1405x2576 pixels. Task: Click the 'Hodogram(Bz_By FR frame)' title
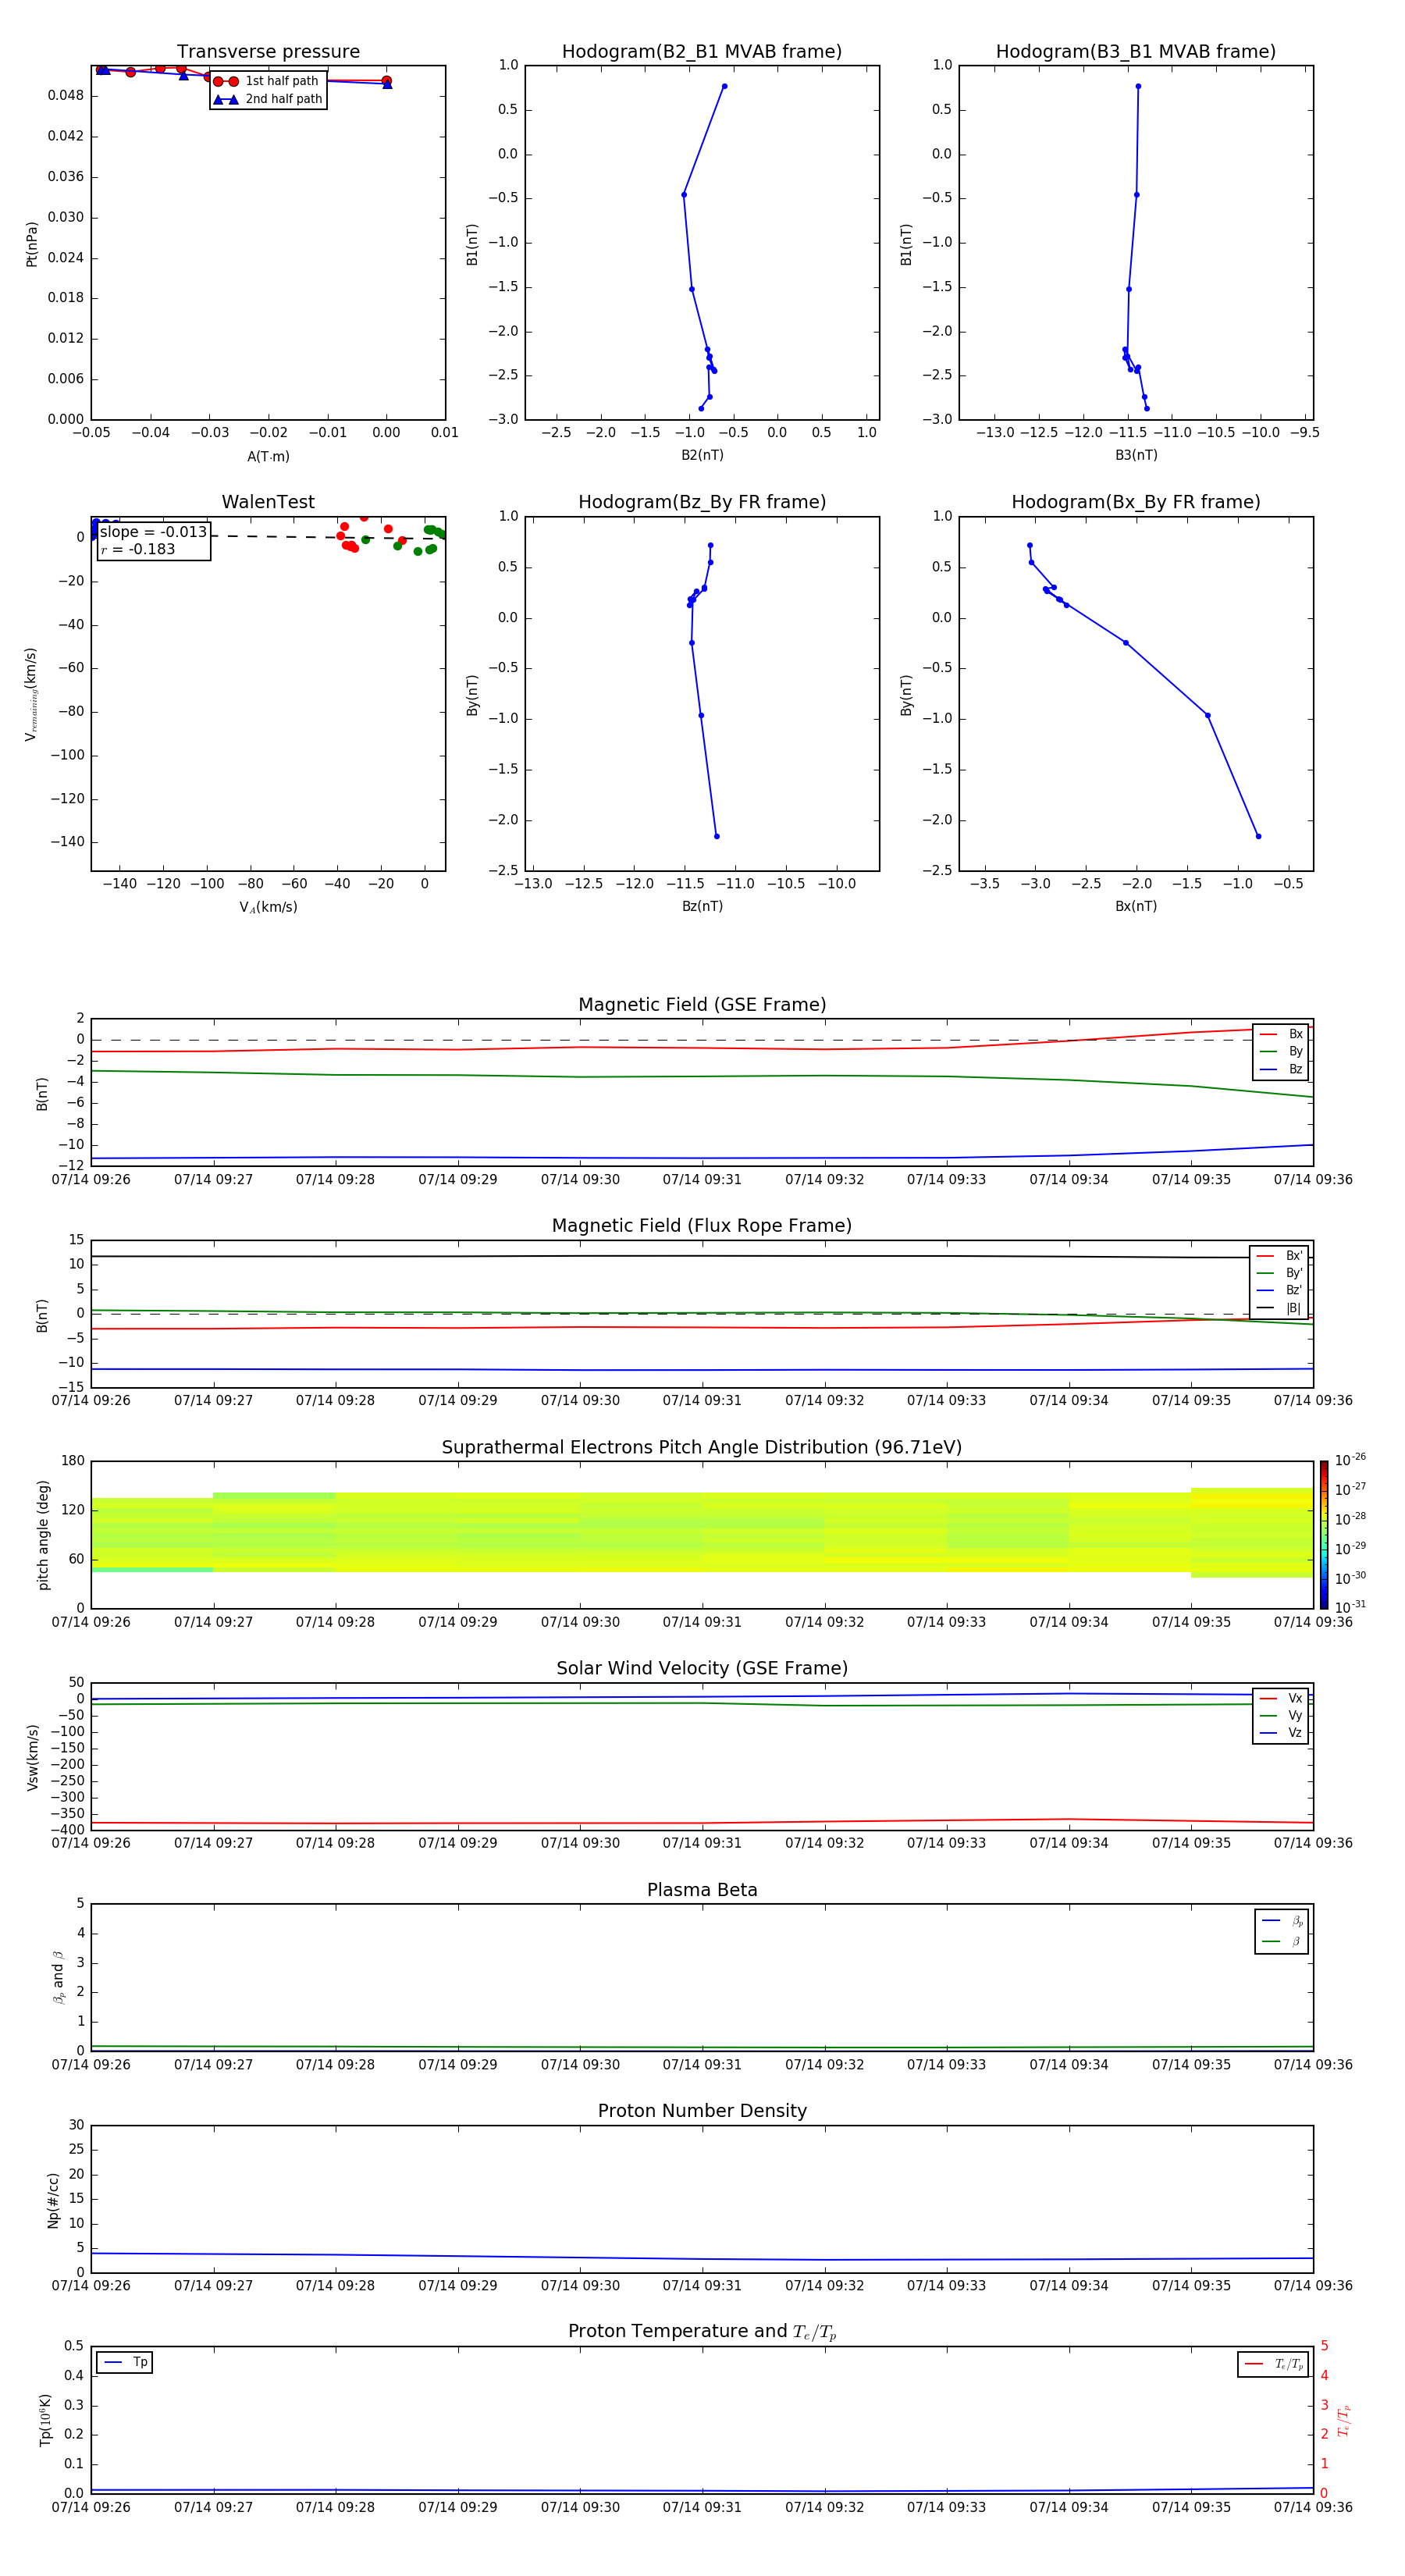702,502
